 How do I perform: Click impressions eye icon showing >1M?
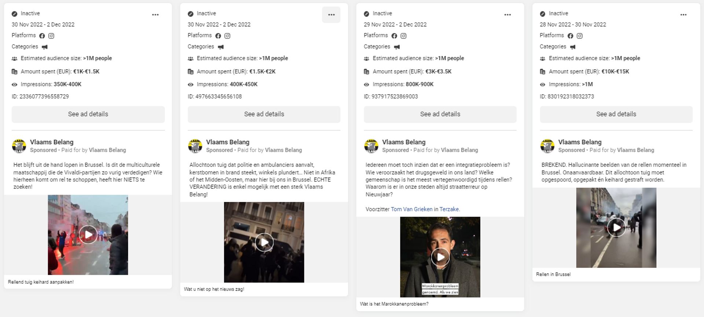point(542,85)
